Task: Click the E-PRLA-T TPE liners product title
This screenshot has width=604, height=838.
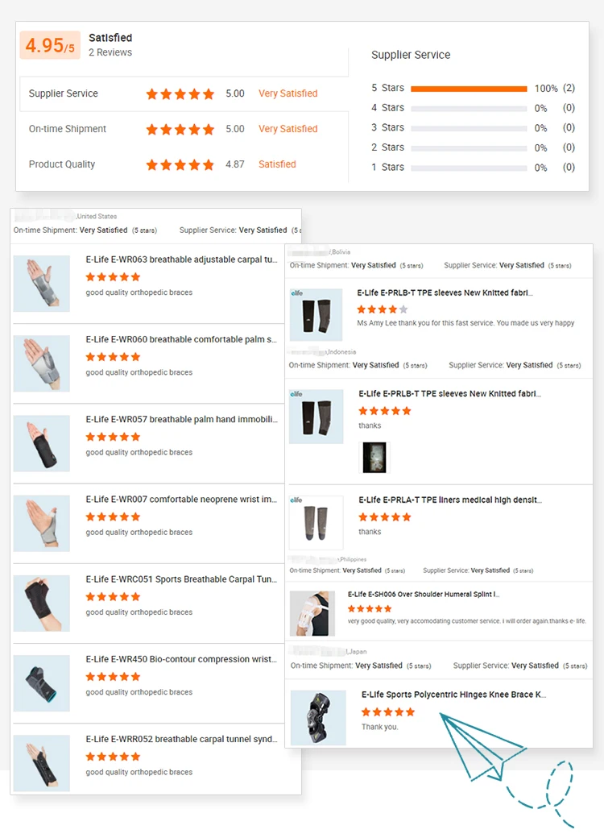Action: [x=450, y=500]
